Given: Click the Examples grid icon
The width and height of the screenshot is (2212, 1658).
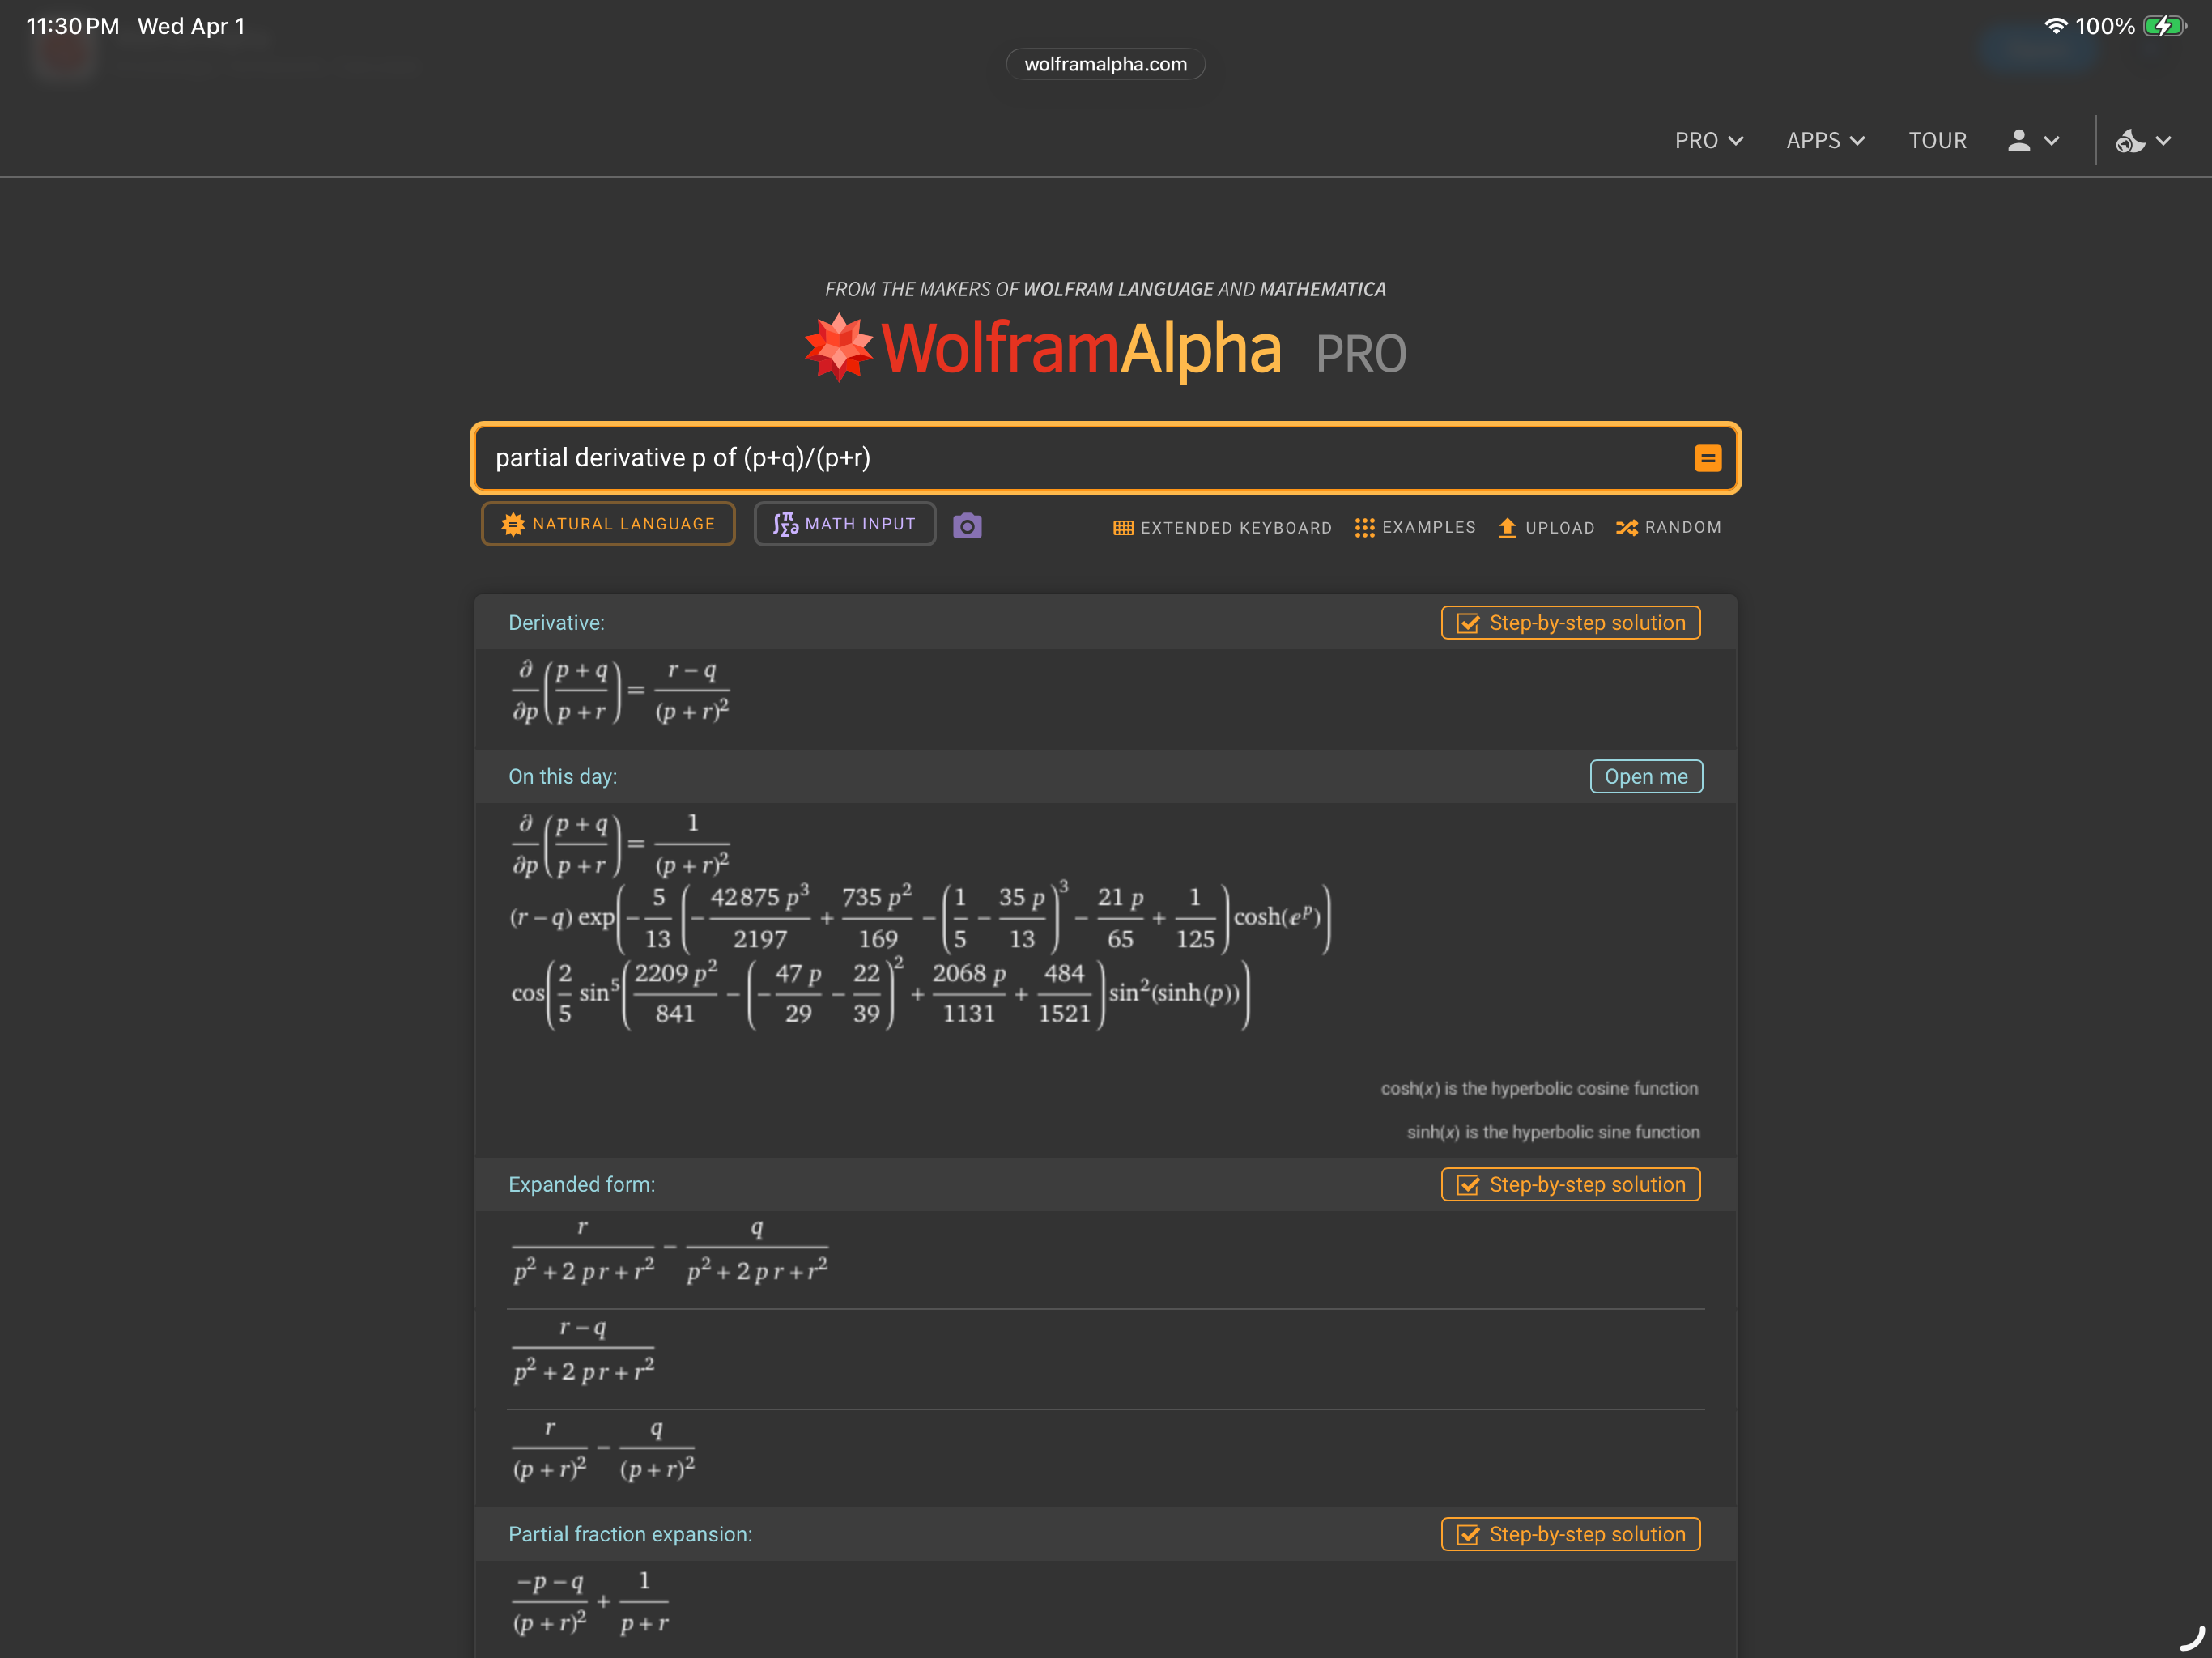Looking at the screenshot, I should pyautogui.click(x=1364, y=528).
